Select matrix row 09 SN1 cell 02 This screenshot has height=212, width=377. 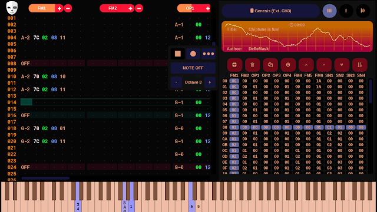(329, 133)
